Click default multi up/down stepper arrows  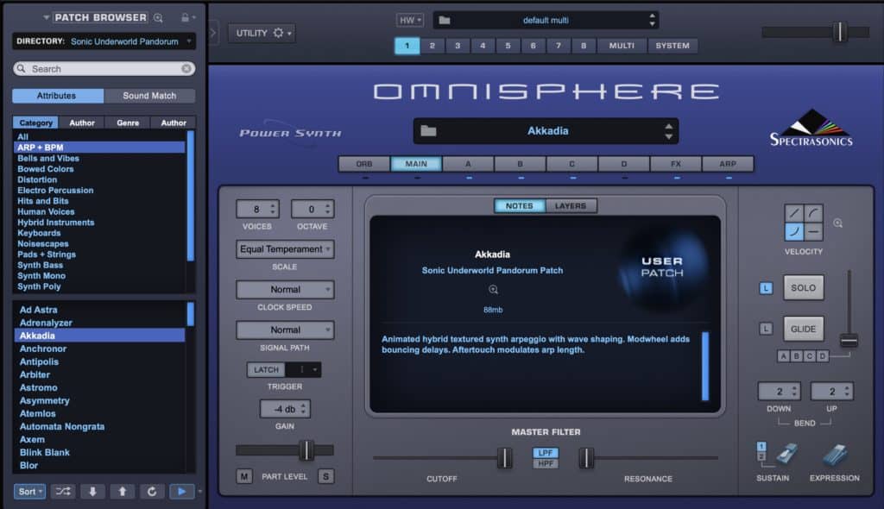coord(653,21)
